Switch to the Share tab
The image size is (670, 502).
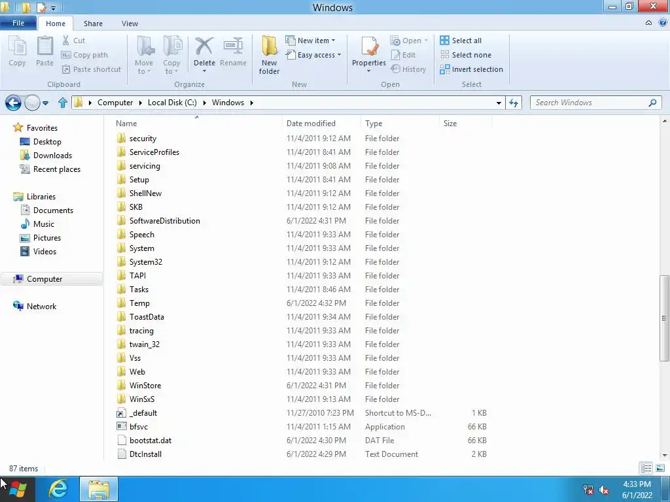click(93, 24)
